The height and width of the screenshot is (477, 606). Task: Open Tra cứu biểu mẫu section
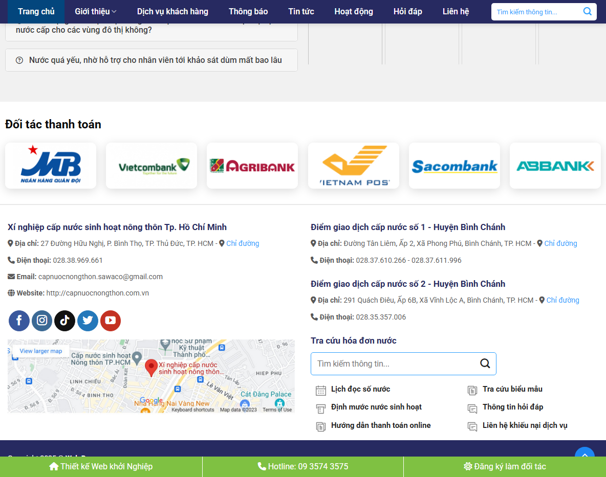click(x=512, y=389)
